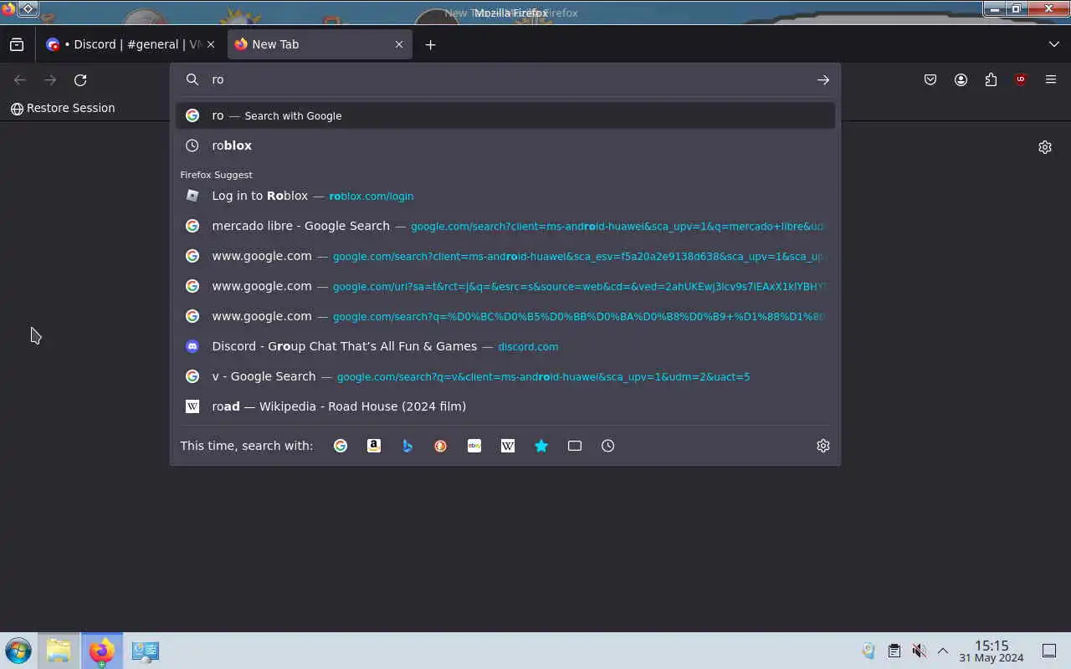Open new tab personalize gear icon
This screenshot has height=669, width=1071.
click(1045, 147)
